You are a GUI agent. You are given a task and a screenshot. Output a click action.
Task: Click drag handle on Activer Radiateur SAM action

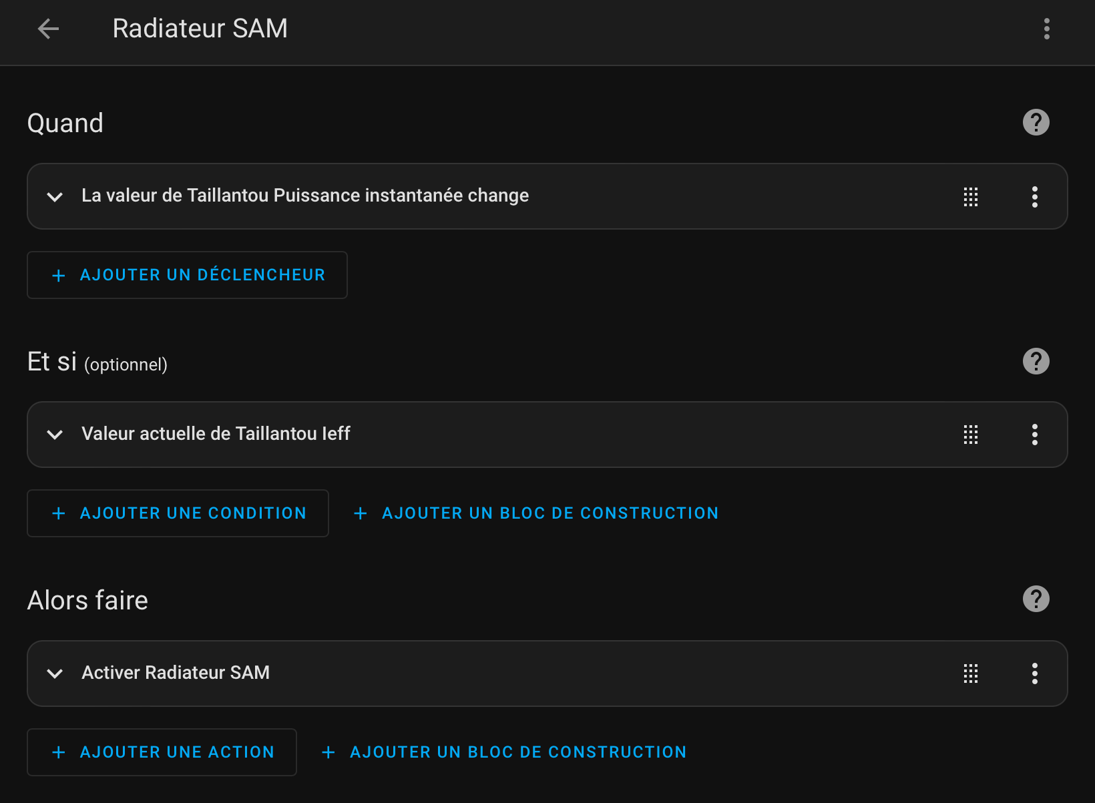pyautogui.click(x=971, y=674)
